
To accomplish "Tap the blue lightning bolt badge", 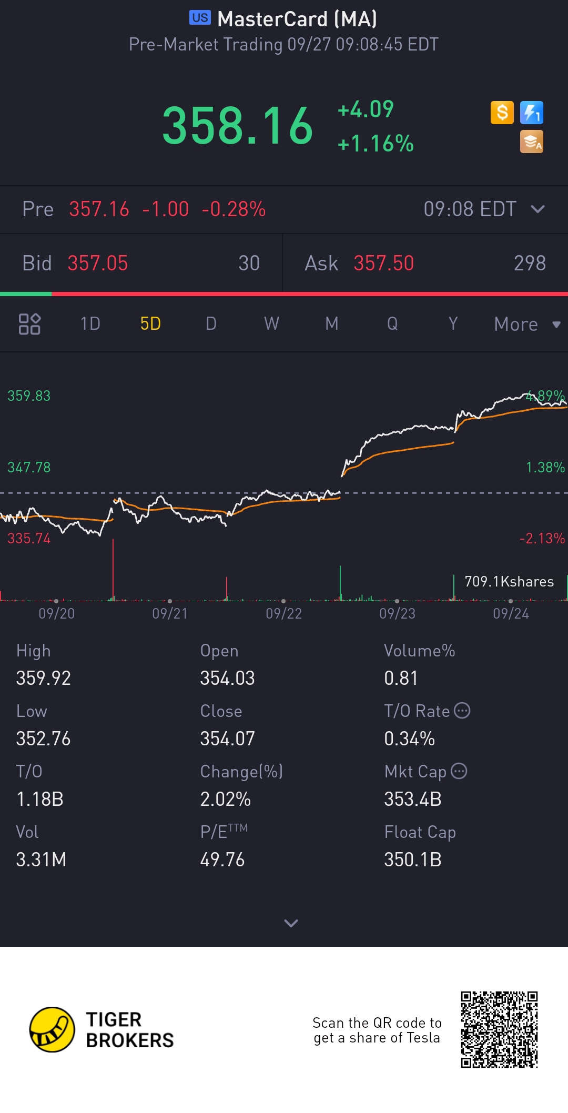I will (532, 113).
